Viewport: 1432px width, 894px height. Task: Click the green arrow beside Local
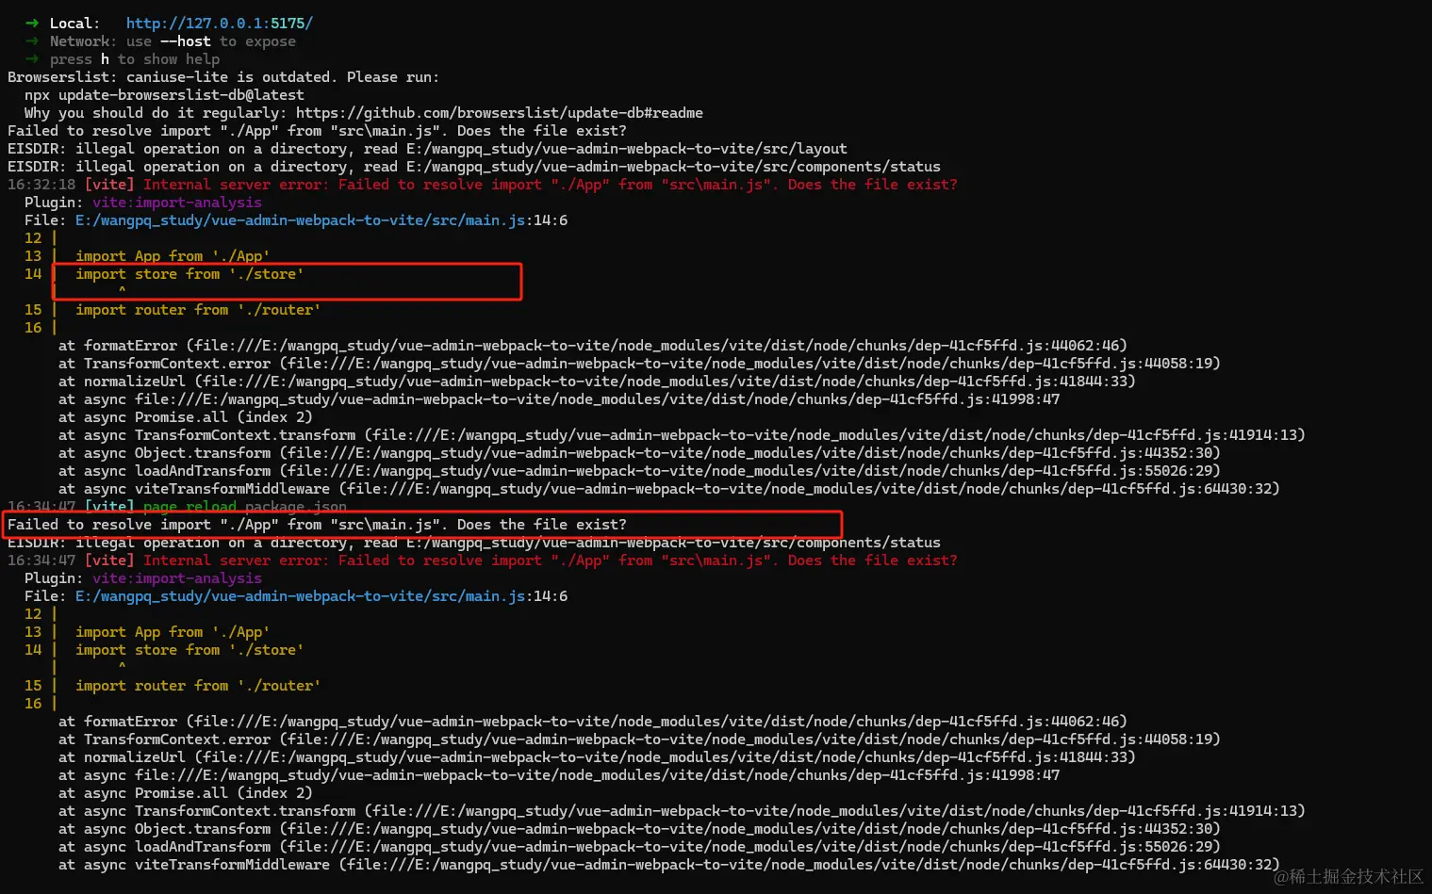coord(32,24)
